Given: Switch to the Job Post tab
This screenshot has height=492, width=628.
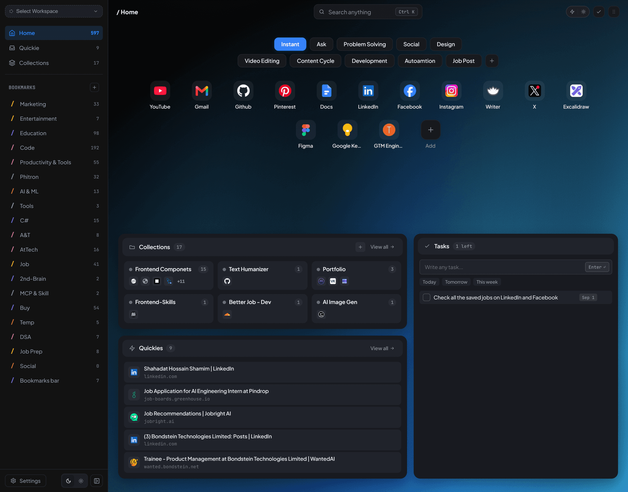Looking at the screenshot, I should coord(463,61).
